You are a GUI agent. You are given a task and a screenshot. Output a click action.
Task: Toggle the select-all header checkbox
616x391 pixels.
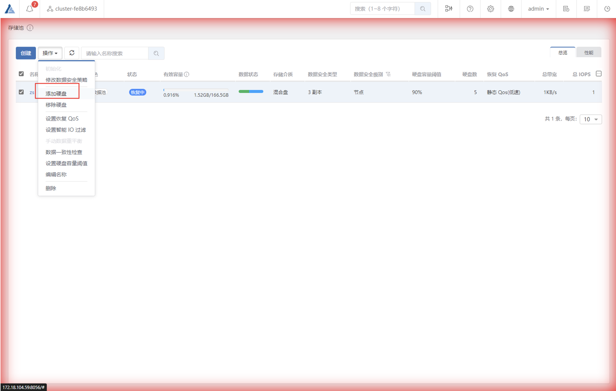[21, 74]
